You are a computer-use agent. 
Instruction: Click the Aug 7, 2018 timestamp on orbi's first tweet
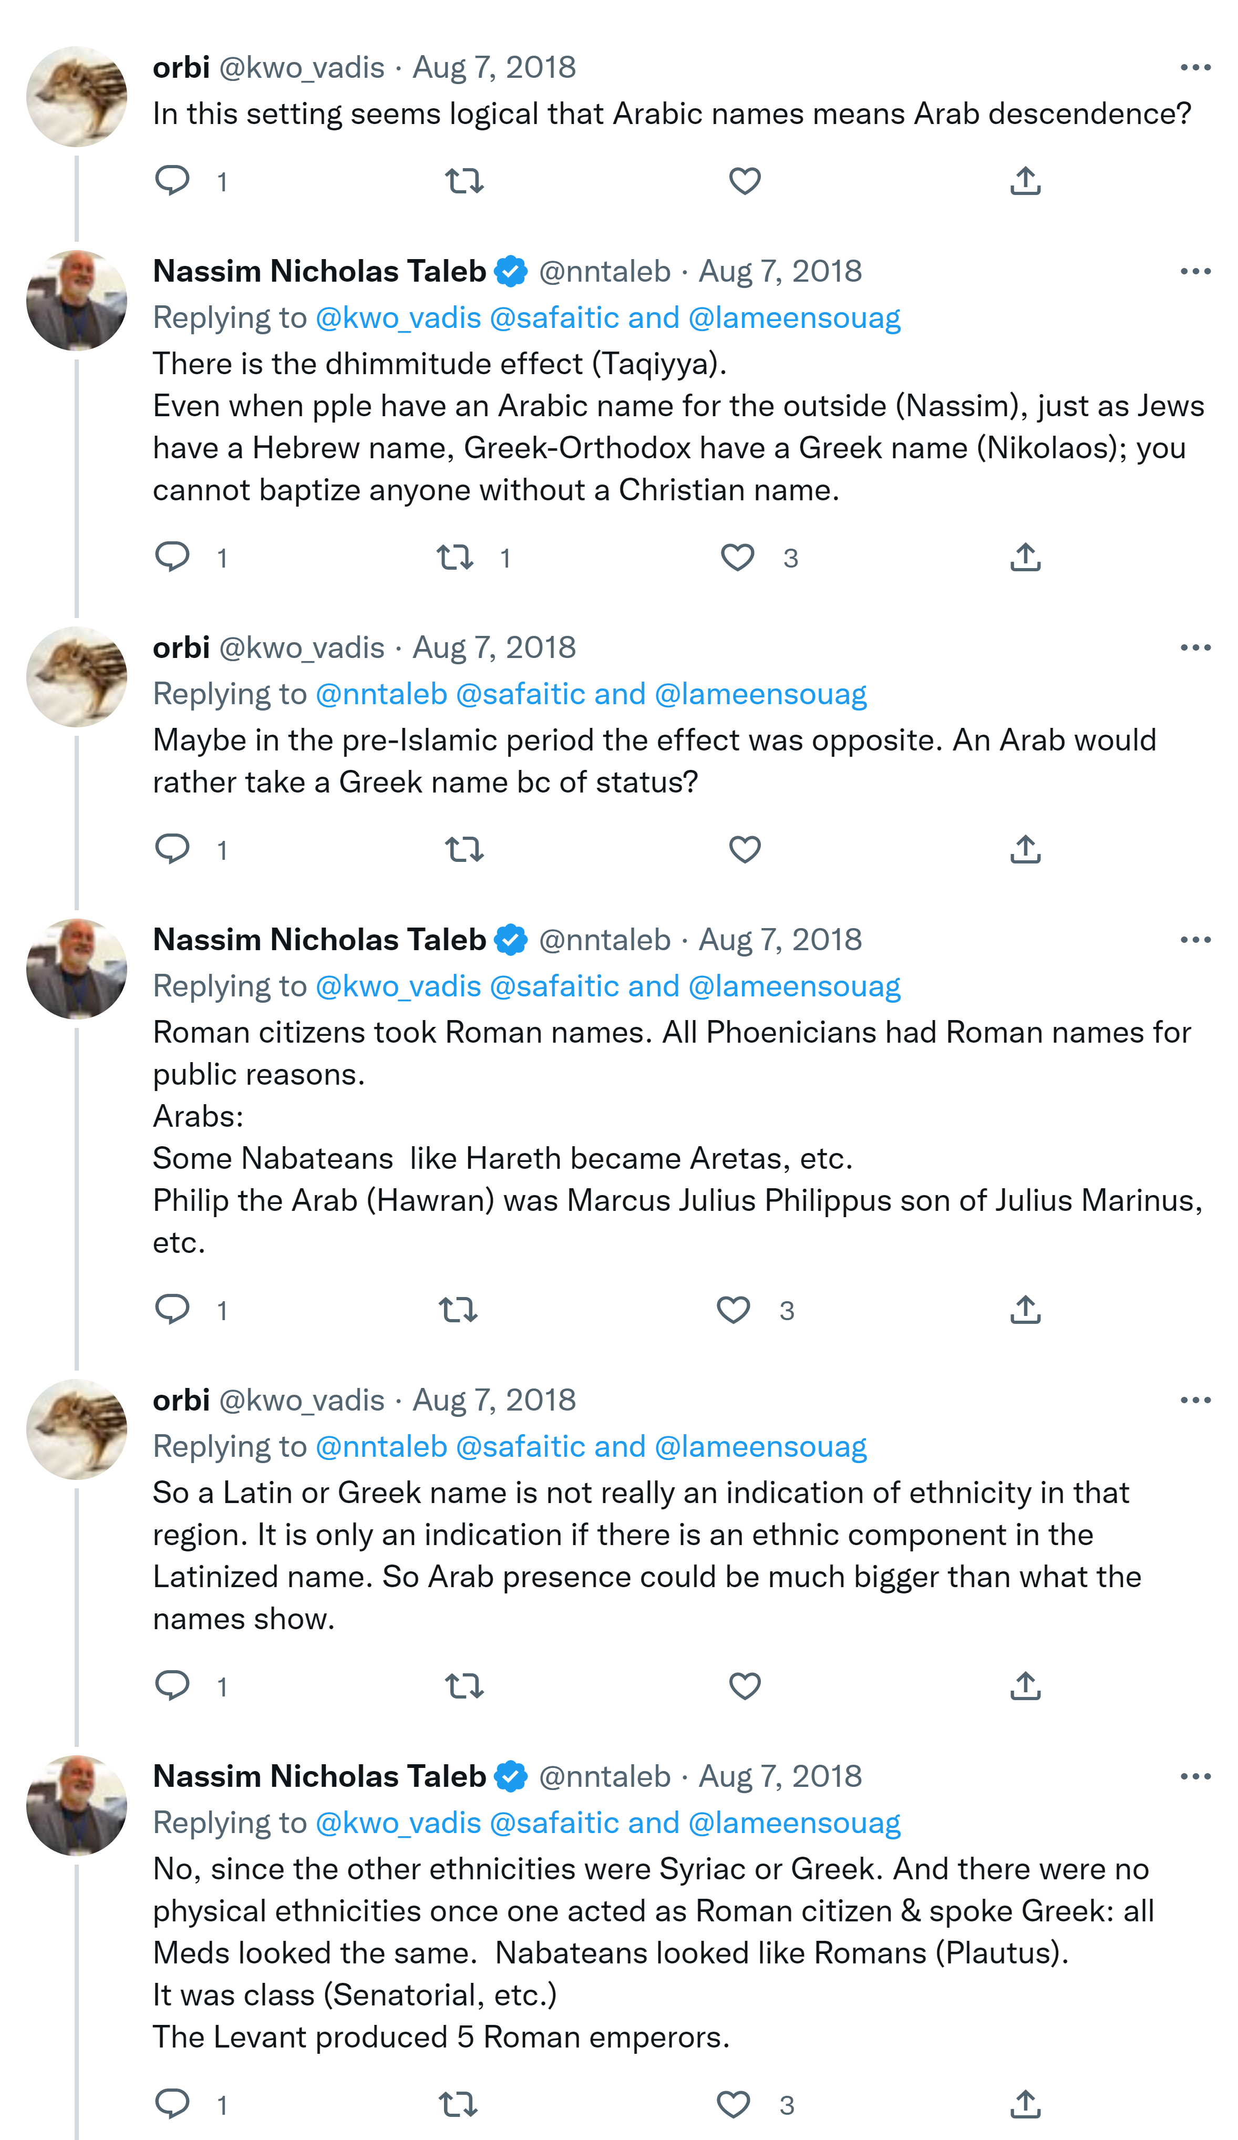click(493, 67)
